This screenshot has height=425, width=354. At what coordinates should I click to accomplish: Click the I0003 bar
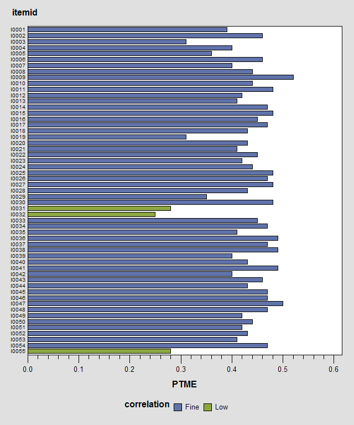click(107, 42)
